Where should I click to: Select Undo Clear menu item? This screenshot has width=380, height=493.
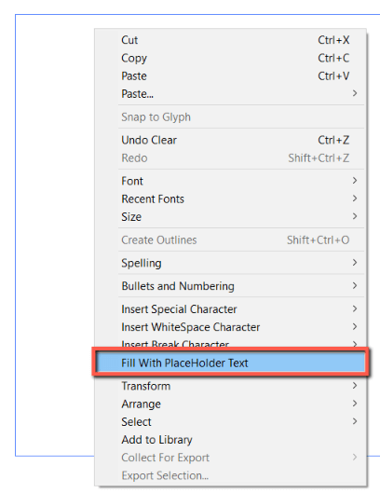(x=230, y=140)
